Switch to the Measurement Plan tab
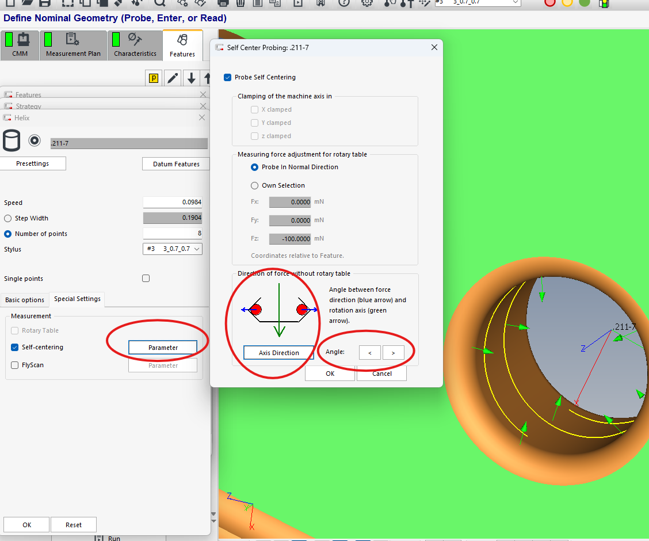Image resolution: width=649 pixels, height=541 pixels. (x=72, y=45)
